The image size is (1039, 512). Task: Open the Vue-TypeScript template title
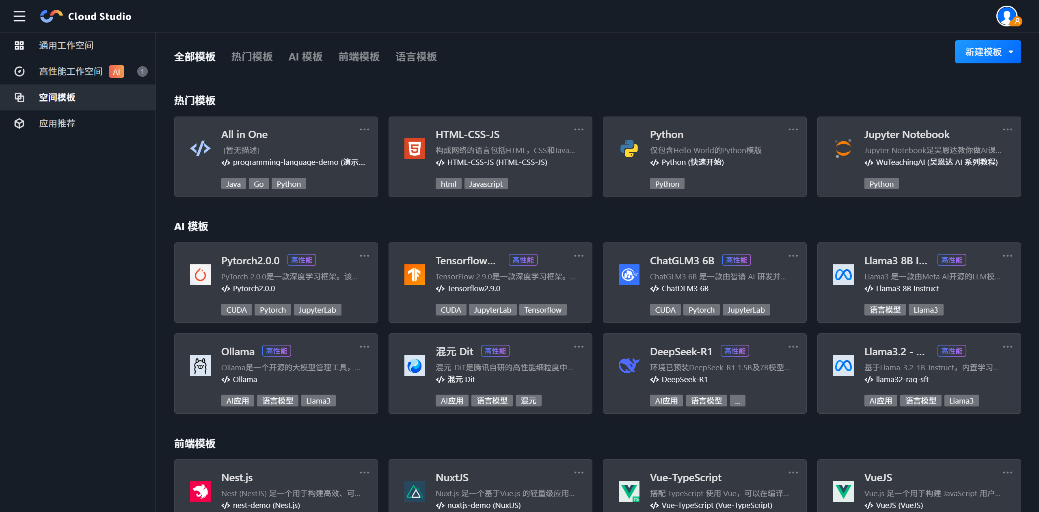pyautogui.click(x=686, y=477)
